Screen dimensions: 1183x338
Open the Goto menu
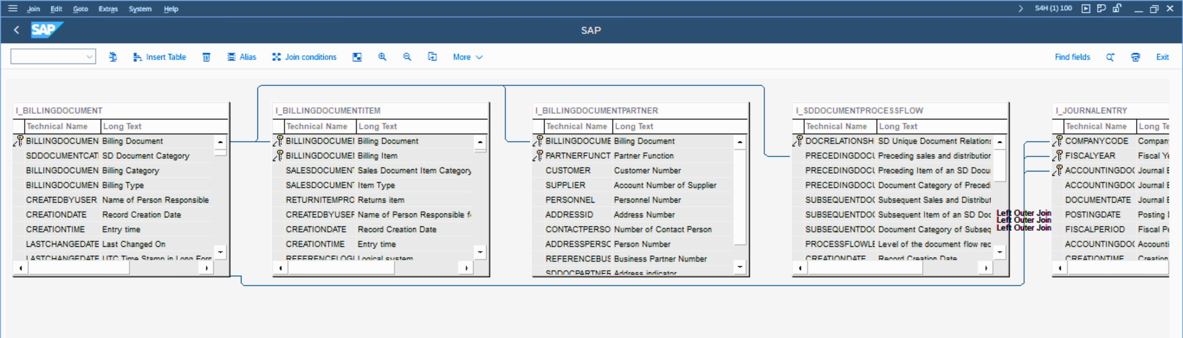pos(80,9)
